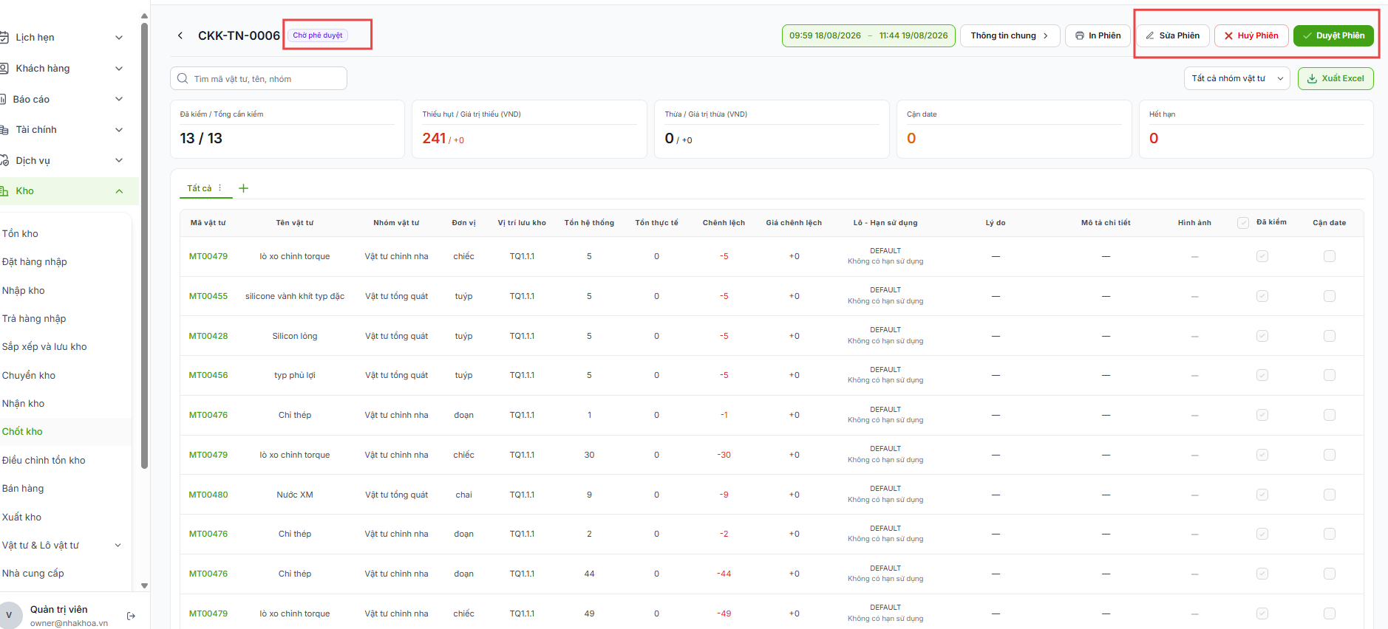Expand the Báo cáo sidebar section
Viewport: 1388px width, 629px height.
pos(119,99)
